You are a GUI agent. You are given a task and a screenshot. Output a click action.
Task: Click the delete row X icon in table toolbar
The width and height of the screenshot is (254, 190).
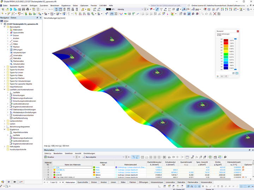point(164,157)
